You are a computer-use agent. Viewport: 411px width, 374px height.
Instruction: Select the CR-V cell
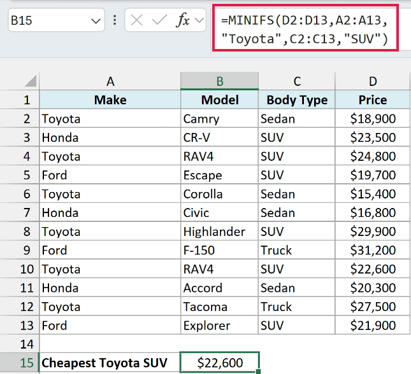220,137
